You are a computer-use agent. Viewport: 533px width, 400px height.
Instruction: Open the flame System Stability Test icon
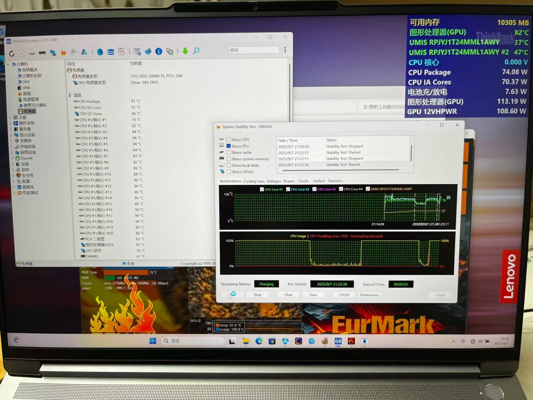click(63, 52)
